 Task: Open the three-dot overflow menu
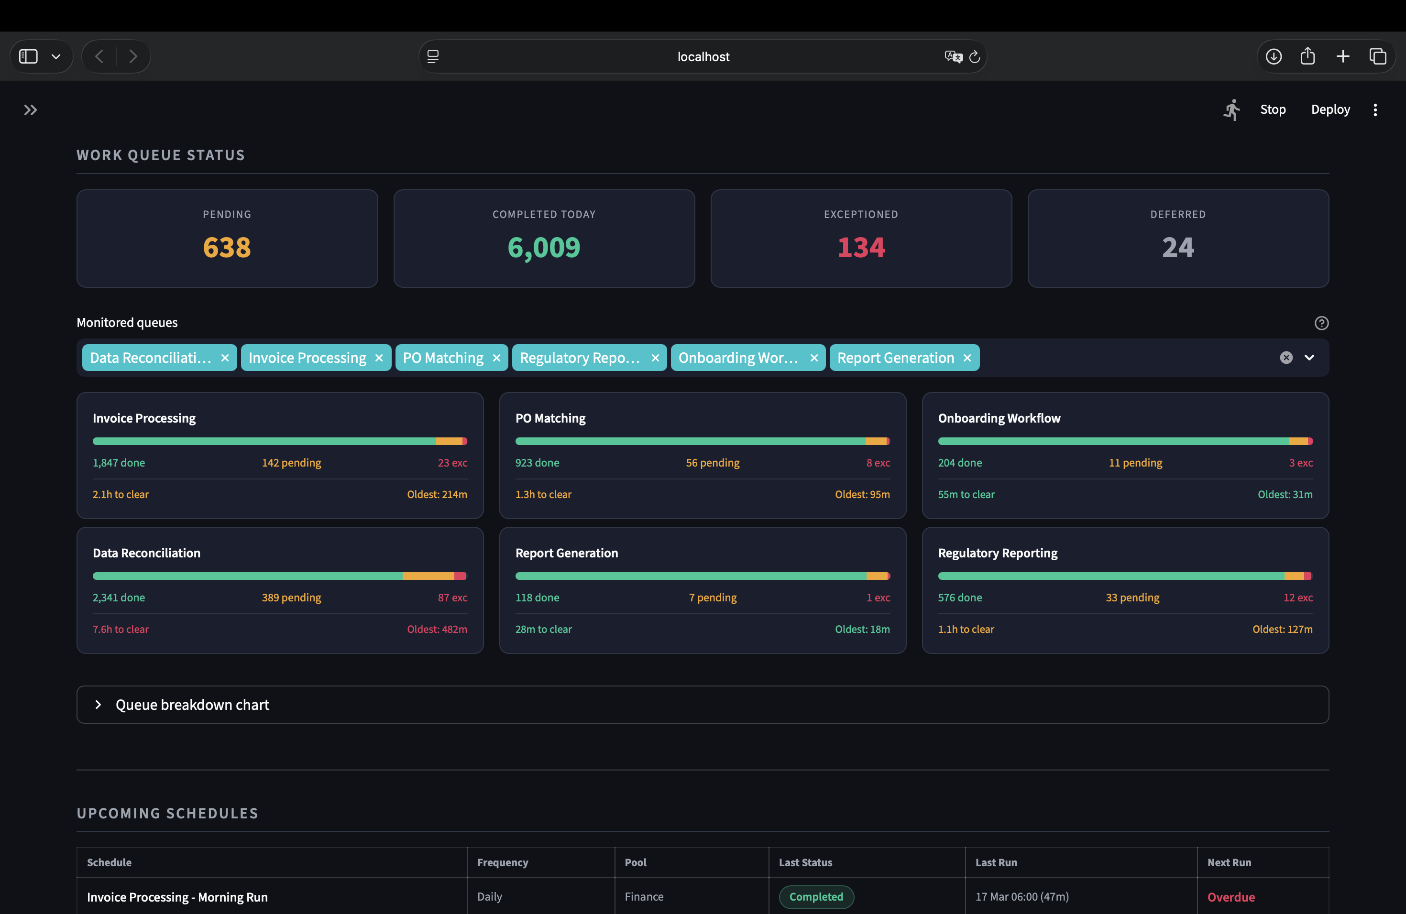(1375, 110)
